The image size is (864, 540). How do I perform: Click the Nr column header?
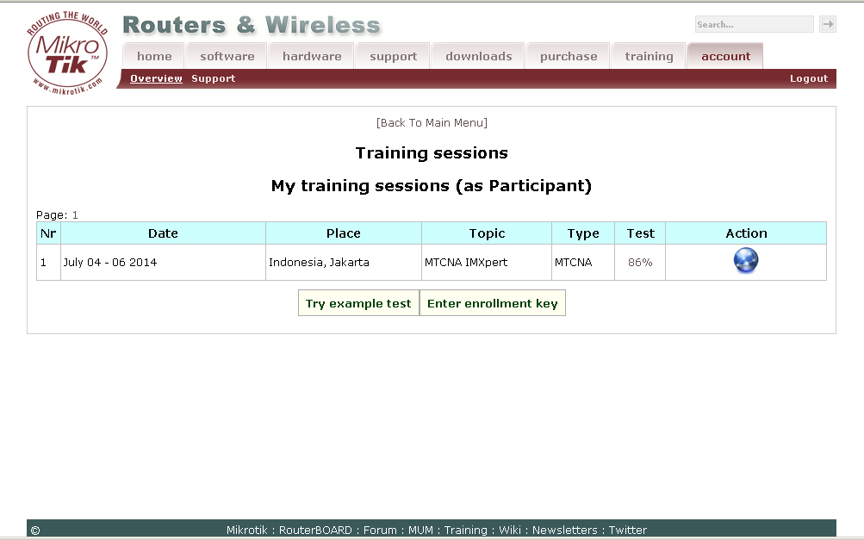(x=48, y=233)
